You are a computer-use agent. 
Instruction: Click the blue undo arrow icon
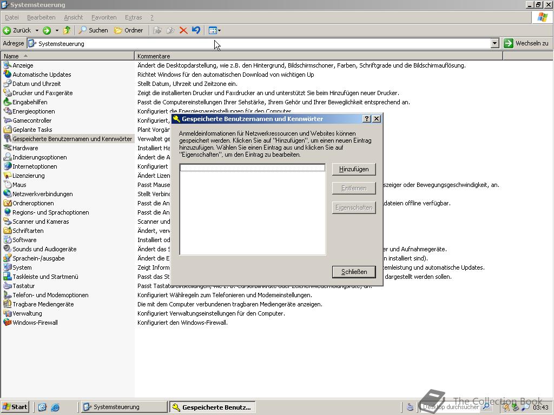tap(196, 30)
